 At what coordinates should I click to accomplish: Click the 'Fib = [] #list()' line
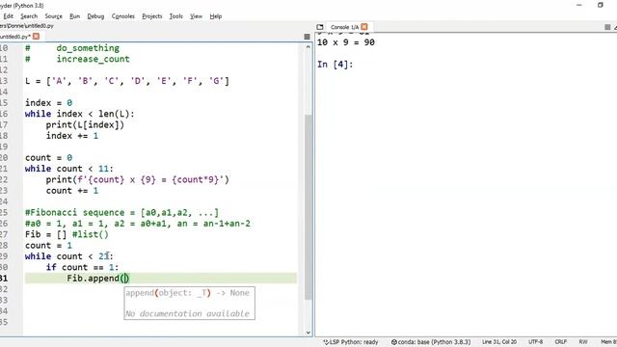coord(67,234)
